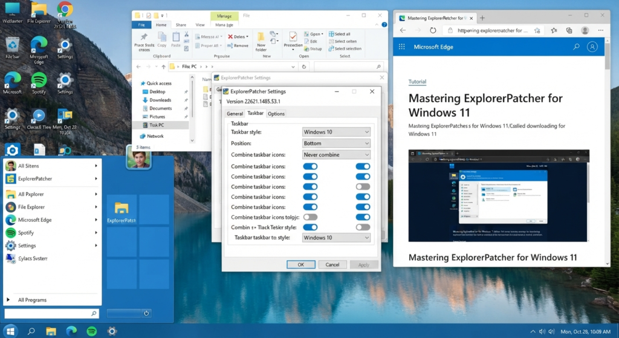The height and width of the screenshot is (338, 619).
Task: Click the lock icon in Edge address bar
Action: (450, 30)
